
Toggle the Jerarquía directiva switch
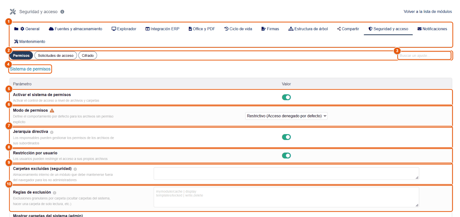tap(286, 137)
